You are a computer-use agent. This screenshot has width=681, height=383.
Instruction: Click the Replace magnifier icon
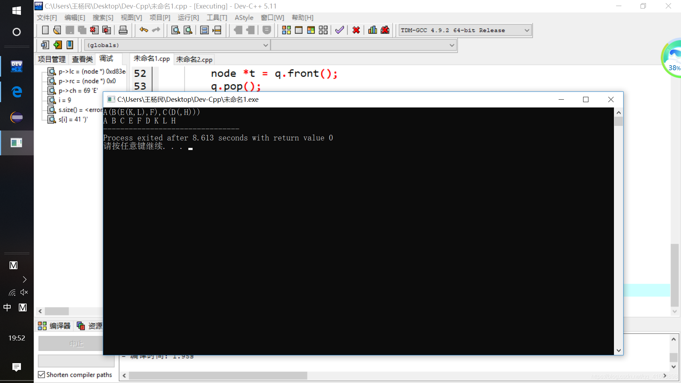coord(188,30)
